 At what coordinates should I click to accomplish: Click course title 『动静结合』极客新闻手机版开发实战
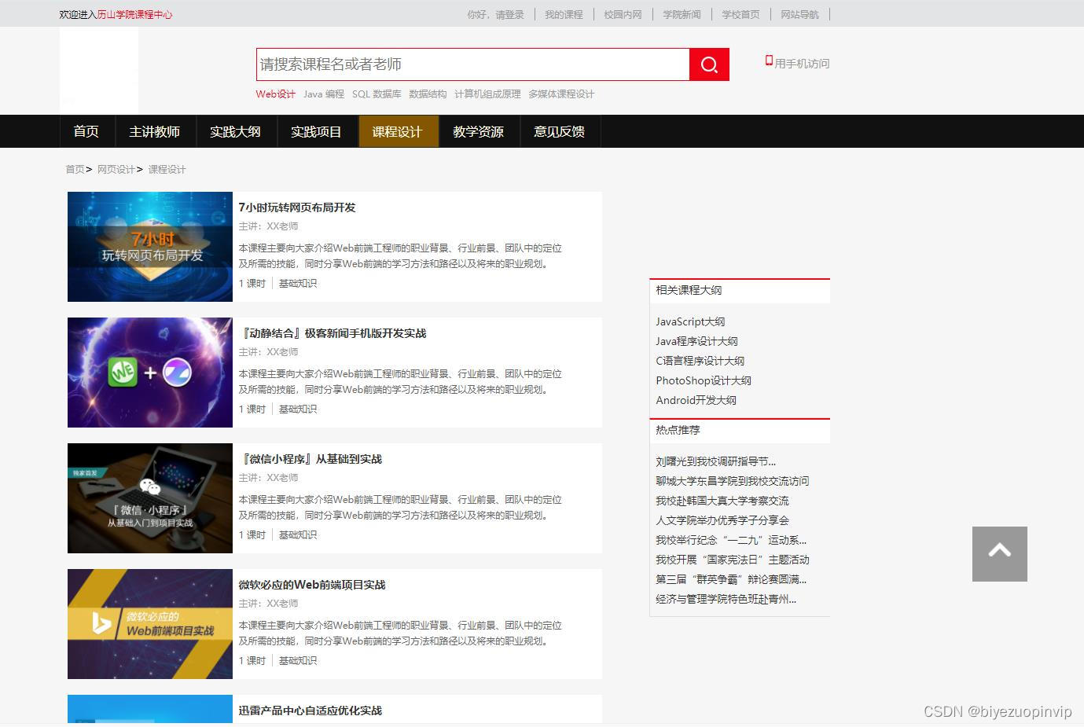click(333, 333)
